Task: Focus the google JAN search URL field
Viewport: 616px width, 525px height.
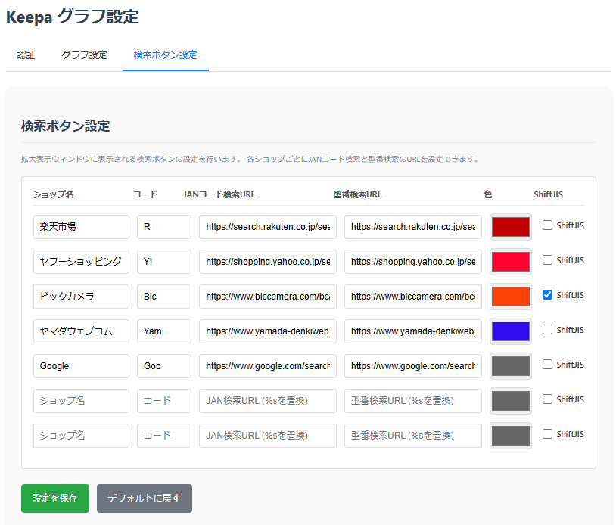Action: click(x=268, y=366)
